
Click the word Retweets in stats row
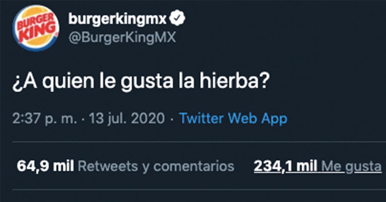click(108, 166)
